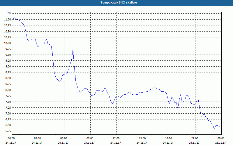The image size is (233, 146).
Task: Click the 7,25 axis value
Action: pos(8,108)
